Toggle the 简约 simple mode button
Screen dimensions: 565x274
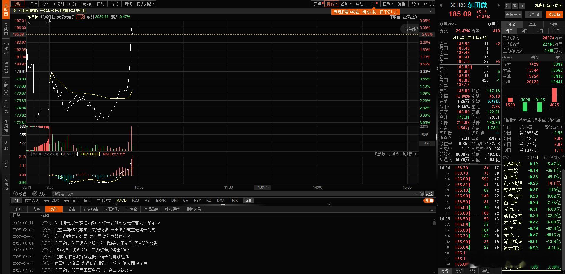coord(415,4)
